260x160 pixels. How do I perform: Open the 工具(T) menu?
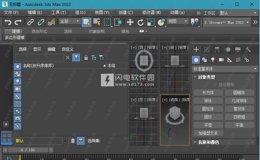pos(59,13)
